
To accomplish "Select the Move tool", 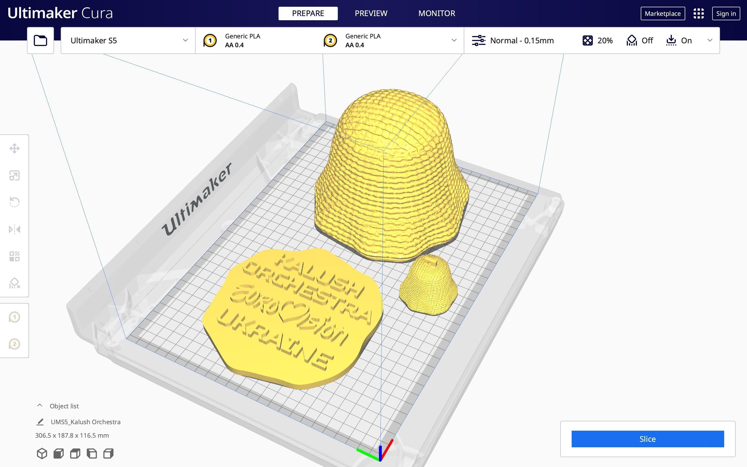I will 15,149.
